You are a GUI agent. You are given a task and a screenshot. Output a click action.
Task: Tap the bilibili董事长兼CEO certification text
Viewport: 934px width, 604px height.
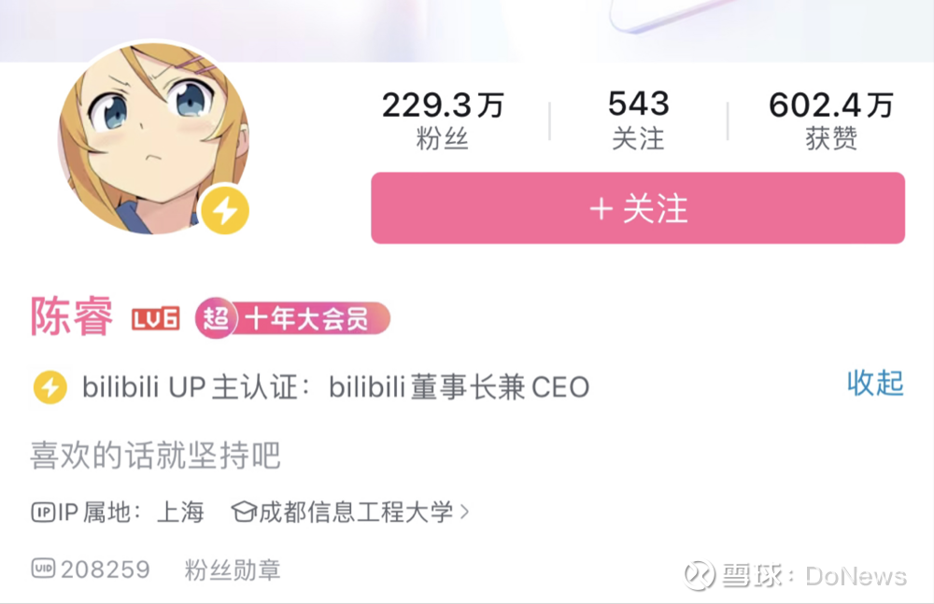pyautogui.click(x=459, y=387)
